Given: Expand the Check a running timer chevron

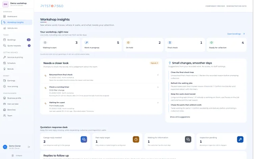Looking at the screenshot, I should pyautogui.click(x=158, y=87).
